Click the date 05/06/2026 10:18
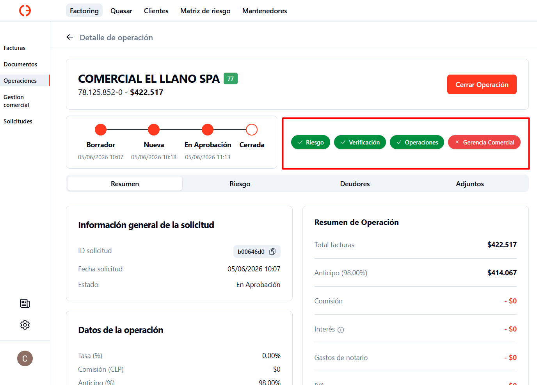The height and width of the screenshot is (385, 537). [x=154, y=157]
